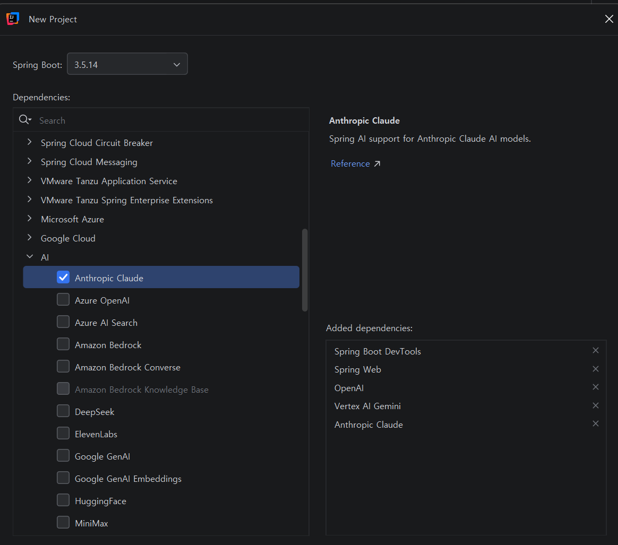
Task: Remove OpenAI from added dependencies
Action: (596, 387)
